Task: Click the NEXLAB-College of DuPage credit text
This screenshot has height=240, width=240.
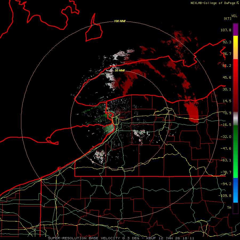Action: pyautogui.click(x=214, y=3)
